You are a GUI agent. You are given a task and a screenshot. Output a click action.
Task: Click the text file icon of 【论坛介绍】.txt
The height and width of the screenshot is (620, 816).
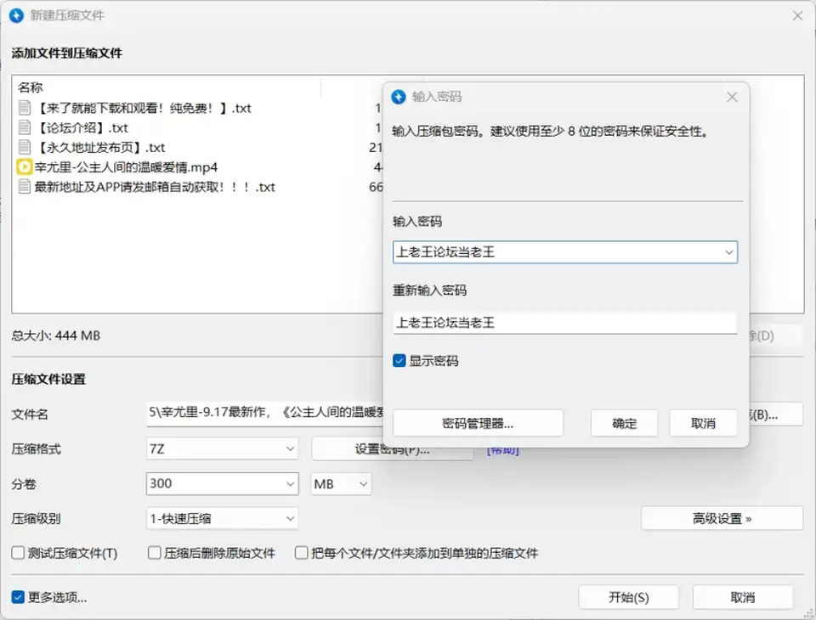click(x=24, y=127)
